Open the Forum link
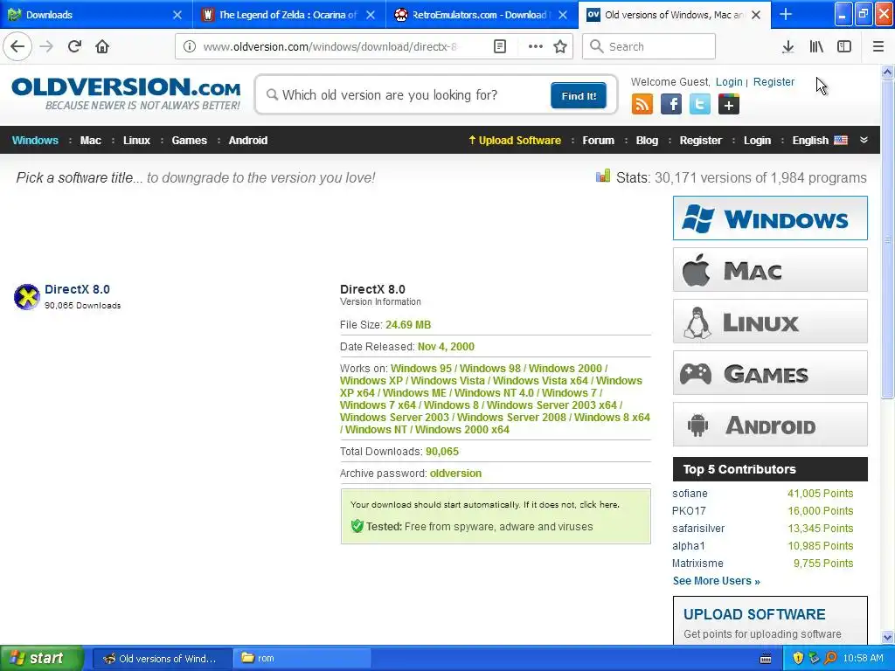This screenshot has width=895, height=671. (598, 141)
